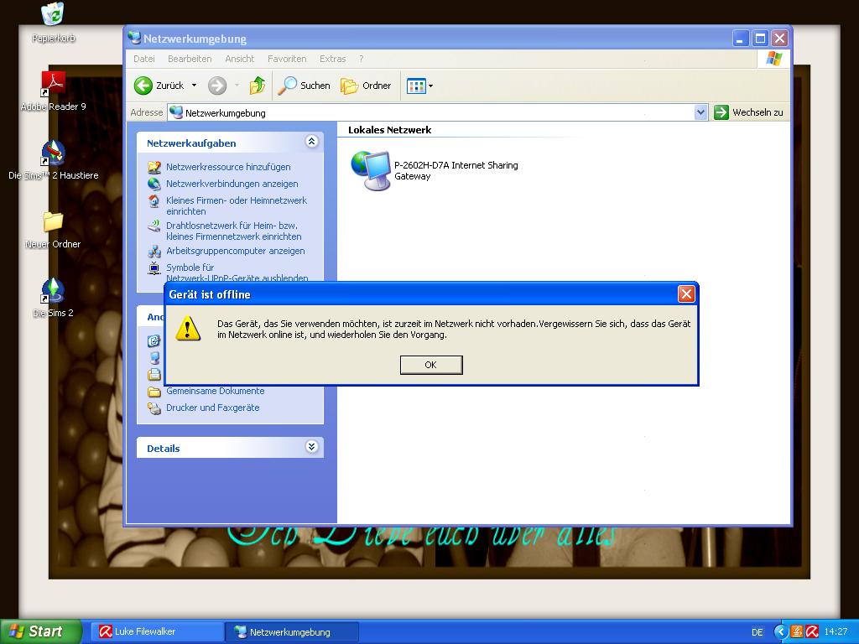Click Kleines Firmen- oder Heimnetzwerk einrichten
Screen dimensions: 859x644
[x=237, y=206]
